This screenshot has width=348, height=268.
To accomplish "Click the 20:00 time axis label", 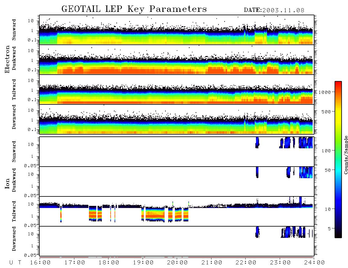I will click(178, 263).
